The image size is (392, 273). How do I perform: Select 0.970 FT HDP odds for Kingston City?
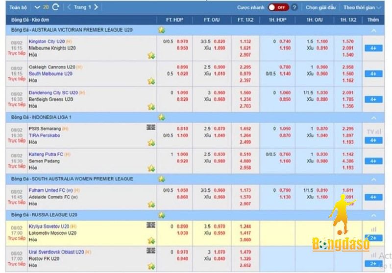click(182, 42)
